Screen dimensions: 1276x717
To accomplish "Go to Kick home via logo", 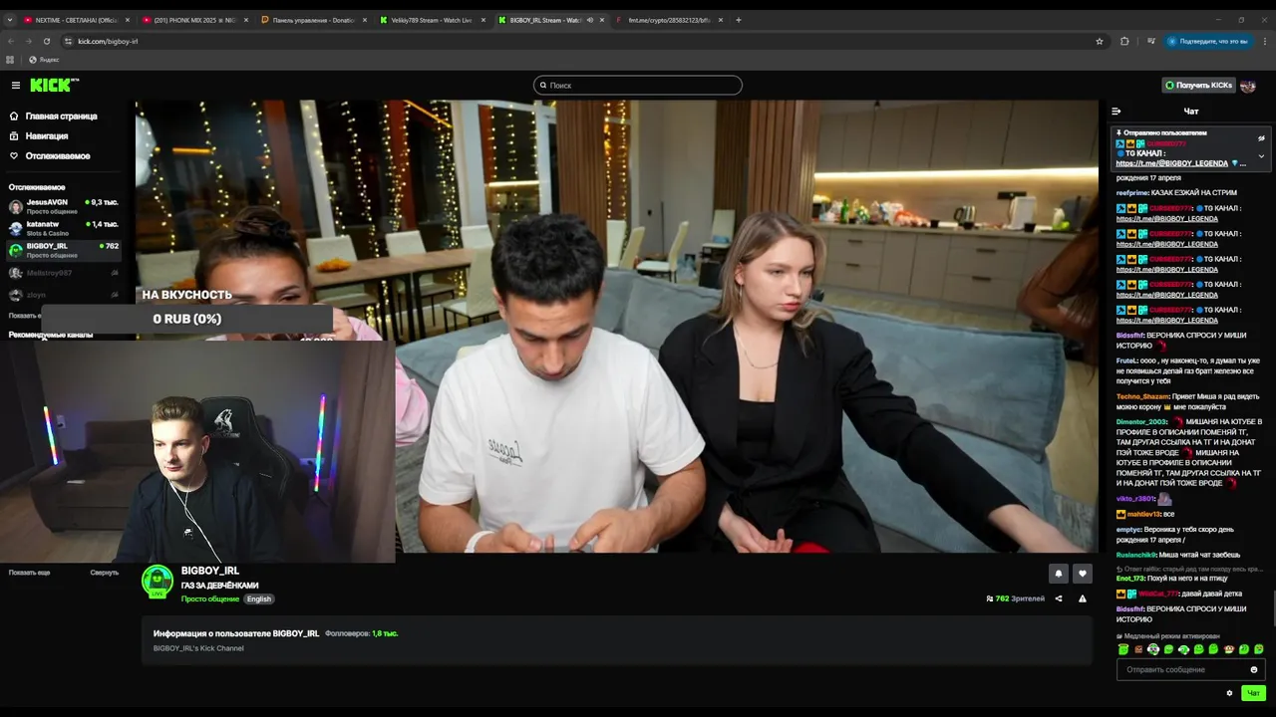I will point(54,86).
